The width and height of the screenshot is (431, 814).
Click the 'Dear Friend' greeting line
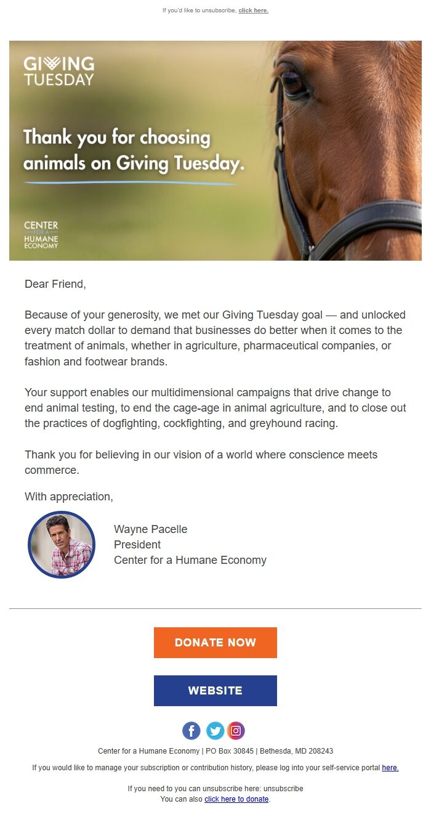[55, 283]
